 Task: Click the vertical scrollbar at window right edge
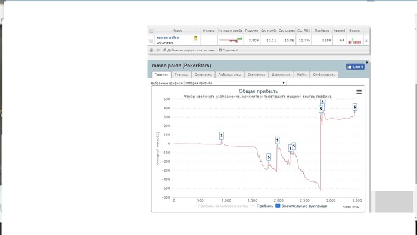(x=416, y=133)
